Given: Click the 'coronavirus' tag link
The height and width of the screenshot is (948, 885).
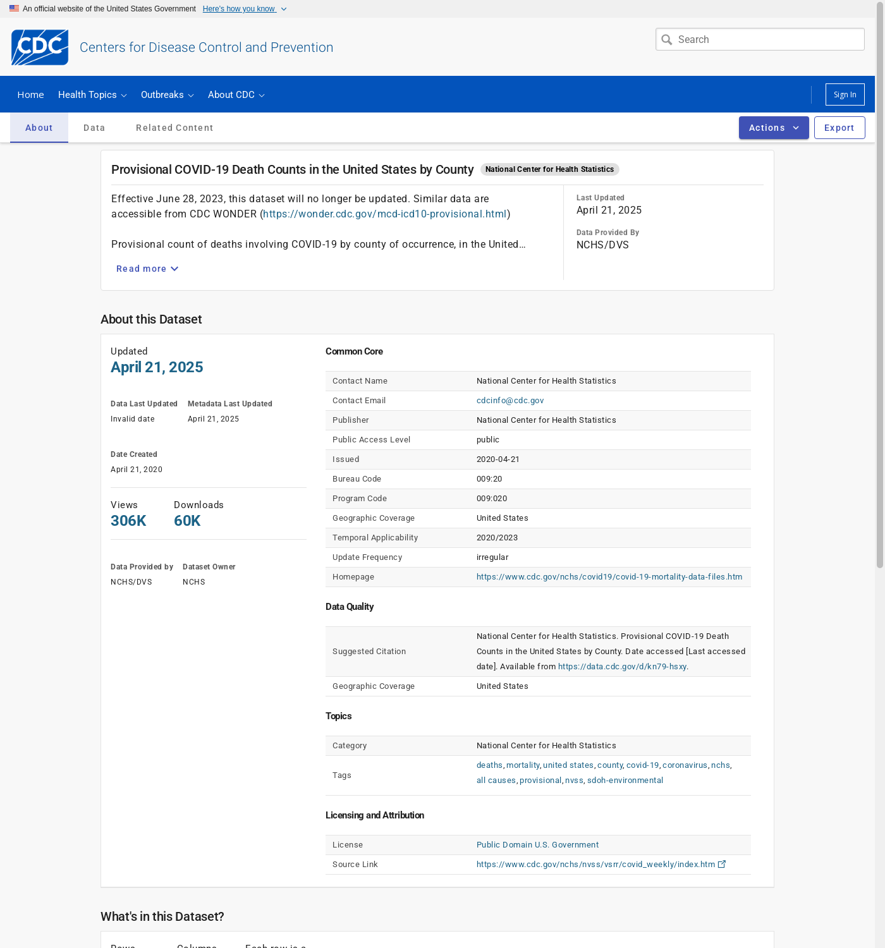Looking at the screenshot, I should click(x=685, y=765).
